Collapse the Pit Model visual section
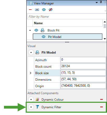This screenshot has height=115, width=107. (31, 52)
